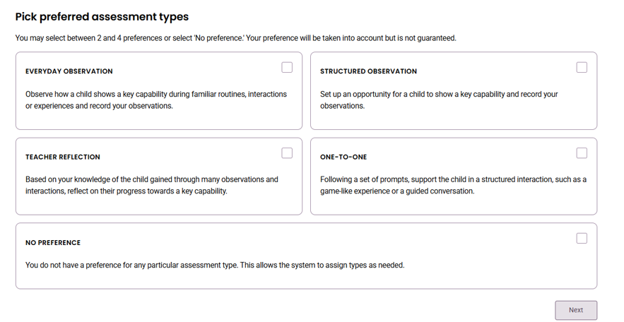Click the NO PREFERENCE card title
Image resolution: width=624 pixels, height=322 pixels.
tap(53, 242)
